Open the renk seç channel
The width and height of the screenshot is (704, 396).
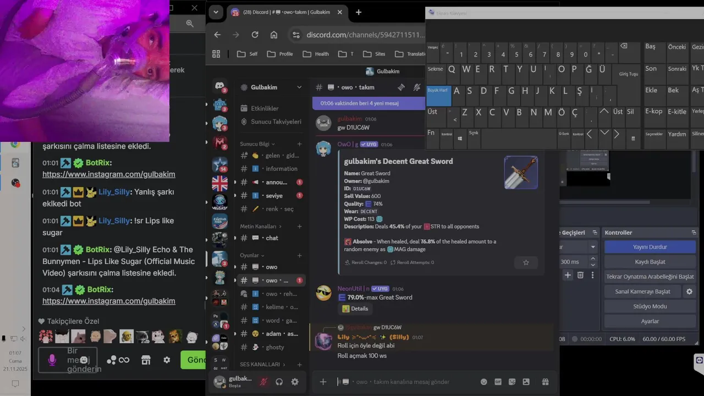coord(271,209)
